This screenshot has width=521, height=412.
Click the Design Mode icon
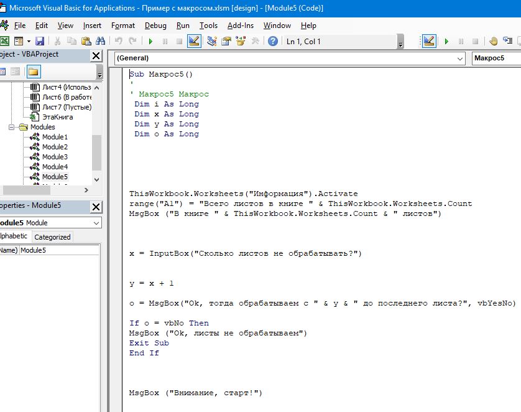coord(194,41)
